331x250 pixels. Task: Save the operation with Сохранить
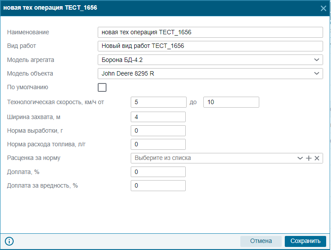[x=305, y=241]
